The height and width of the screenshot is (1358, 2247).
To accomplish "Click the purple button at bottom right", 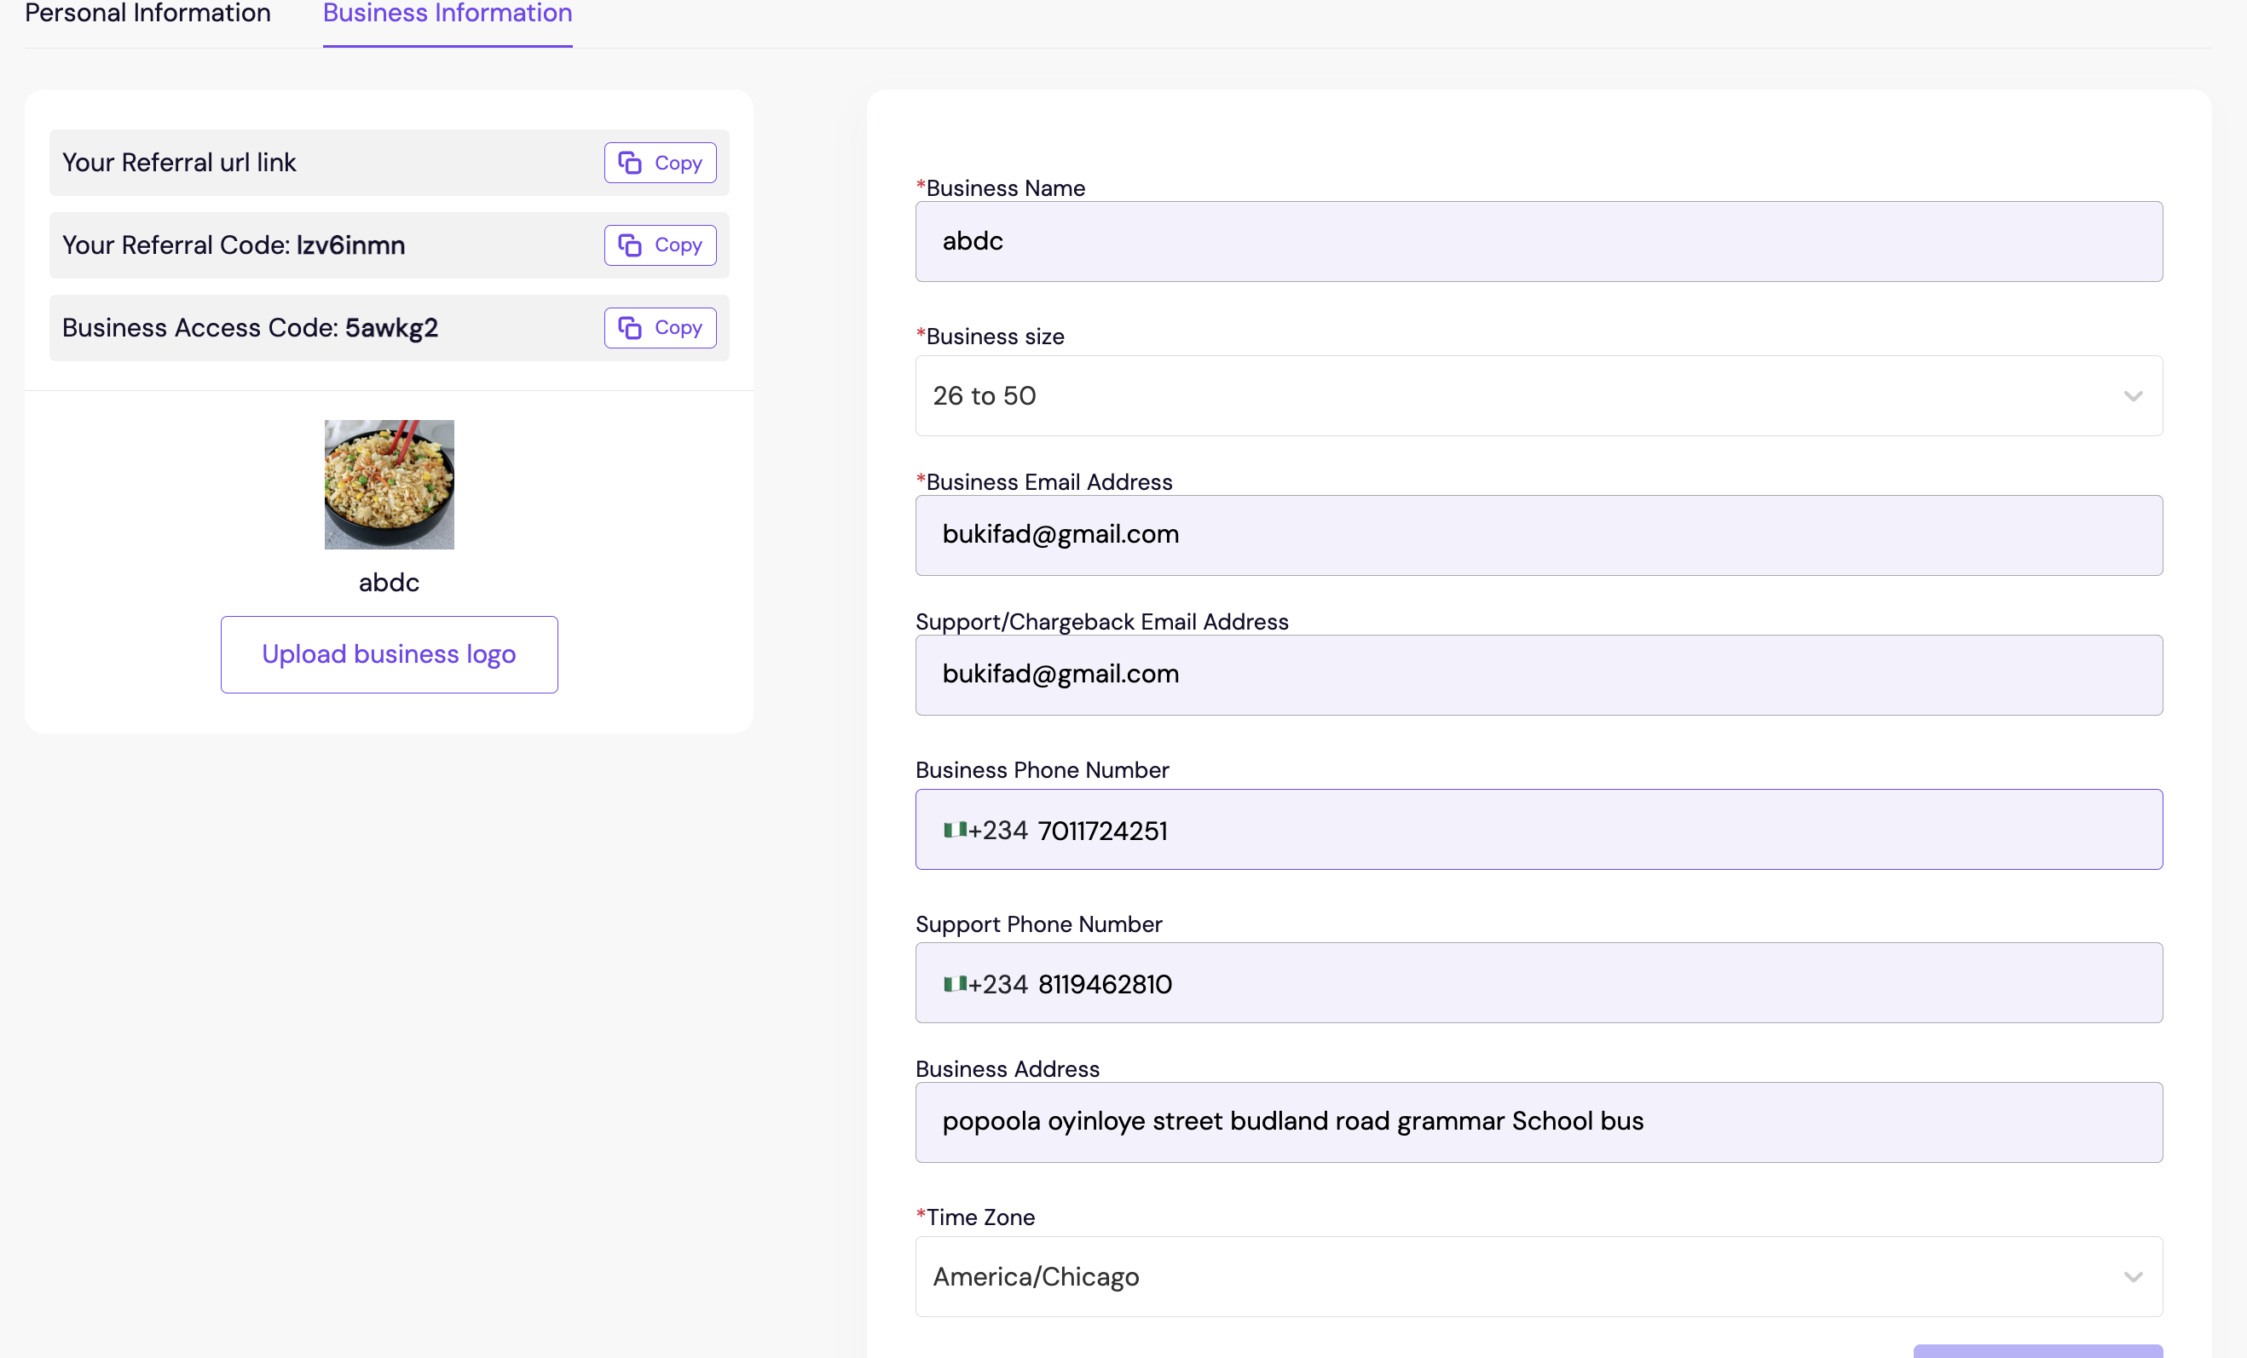I will [x=2037, y=1350].
